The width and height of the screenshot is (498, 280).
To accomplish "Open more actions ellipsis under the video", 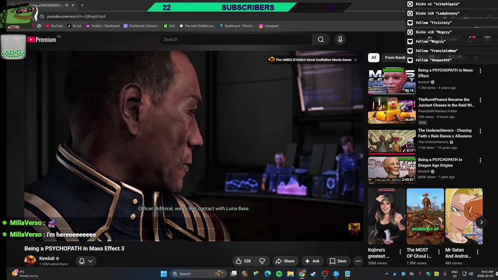I will [358, 261].
